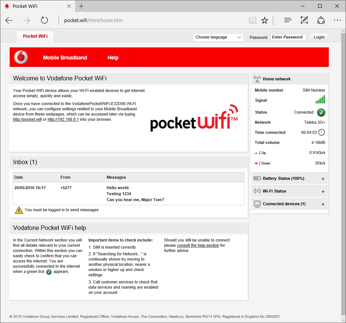Follow the http://pocket.wifi link
The width and height of the screenshot is (346, 323).
pos(27,119)
